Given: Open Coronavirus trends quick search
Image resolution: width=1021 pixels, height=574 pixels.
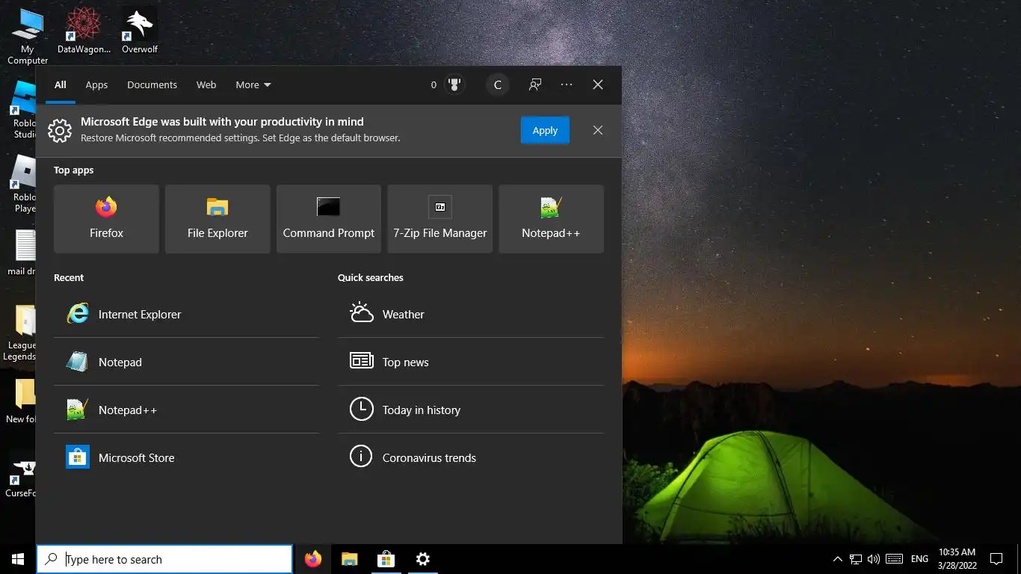Looking at the screenshot, I should click(x=470, y=457).
